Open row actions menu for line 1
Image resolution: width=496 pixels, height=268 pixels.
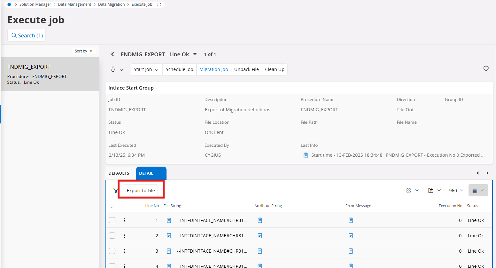pos(124,220)
